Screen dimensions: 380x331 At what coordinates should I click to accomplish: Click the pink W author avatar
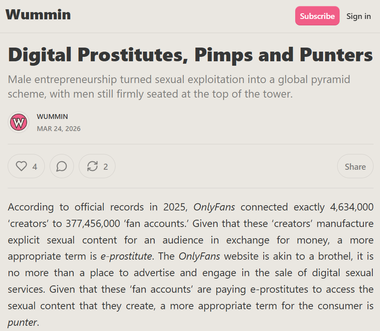click(19, 122)
